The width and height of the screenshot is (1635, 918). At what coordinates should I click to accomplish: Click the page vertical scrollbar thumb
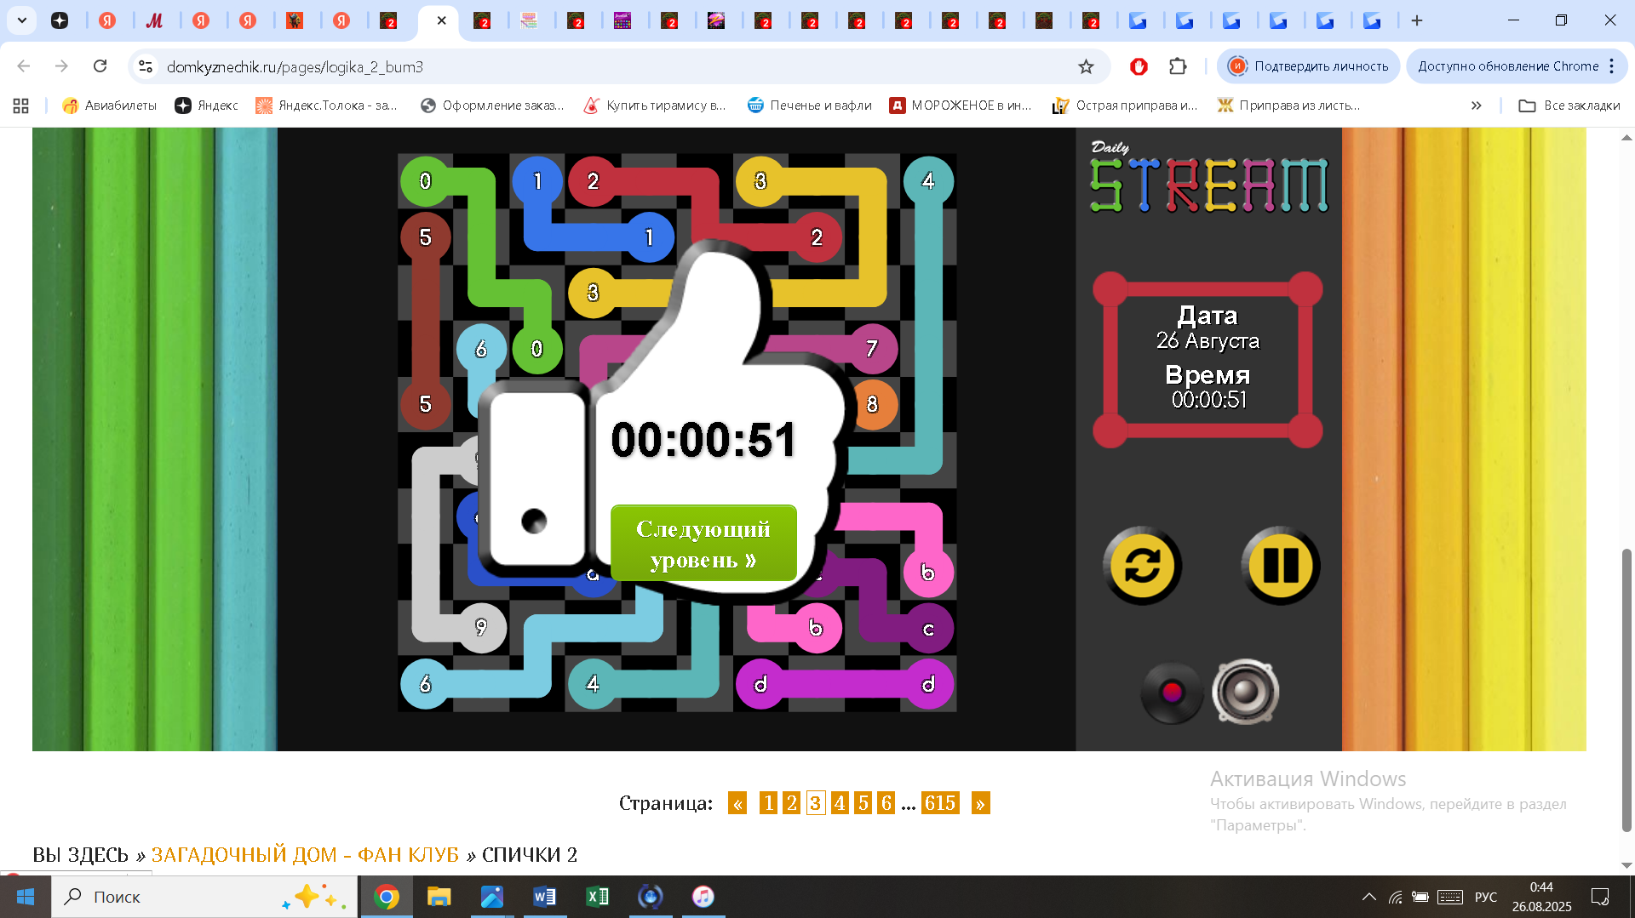(1626, 690)
